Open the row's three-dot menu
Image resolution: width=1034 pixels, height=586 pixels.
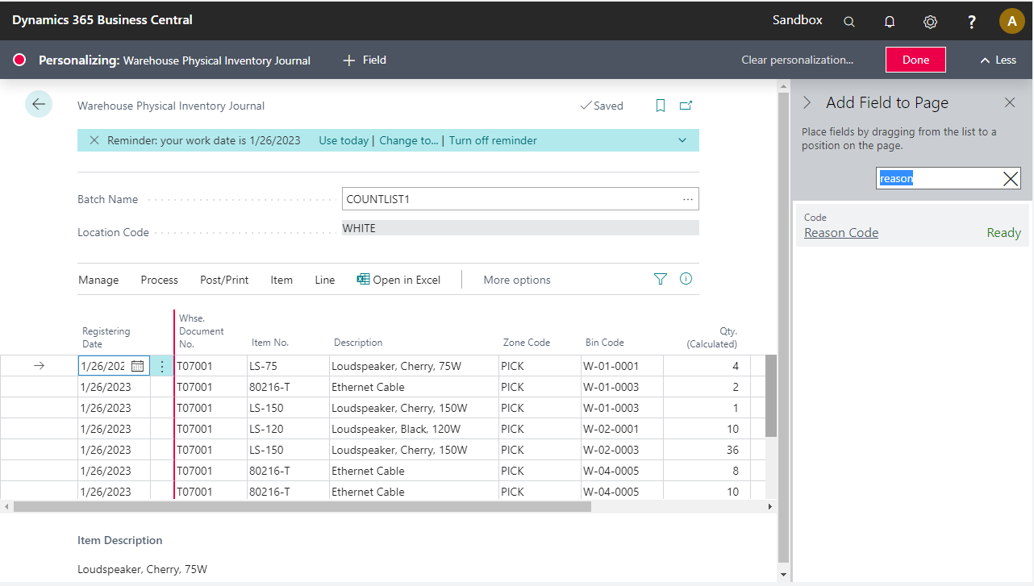[x=162, y=366]
